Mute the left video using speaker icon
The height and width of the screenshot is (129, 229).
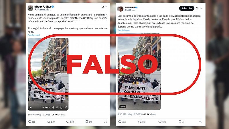tap(53, 107)
